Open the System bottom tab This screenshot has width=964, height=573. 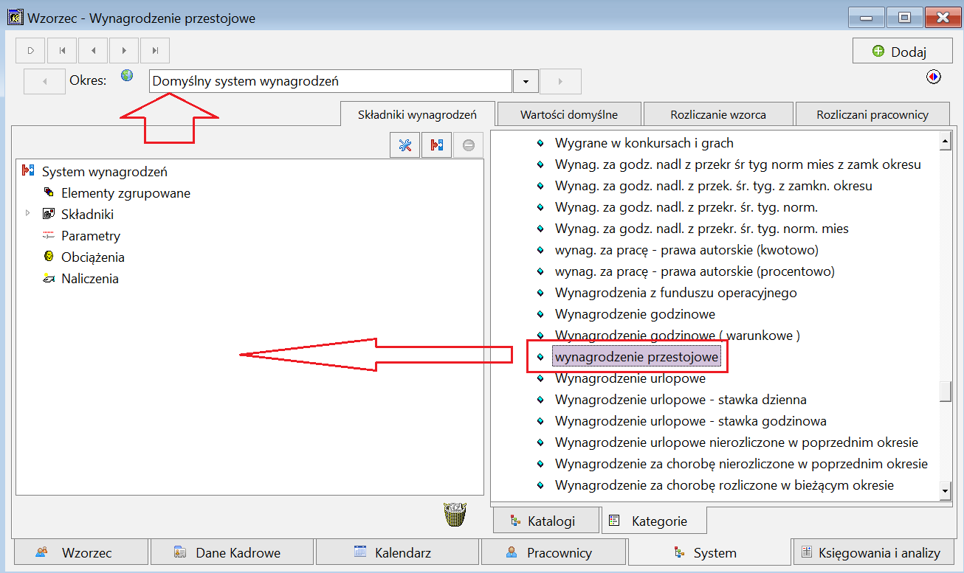(x=709, y=552)
